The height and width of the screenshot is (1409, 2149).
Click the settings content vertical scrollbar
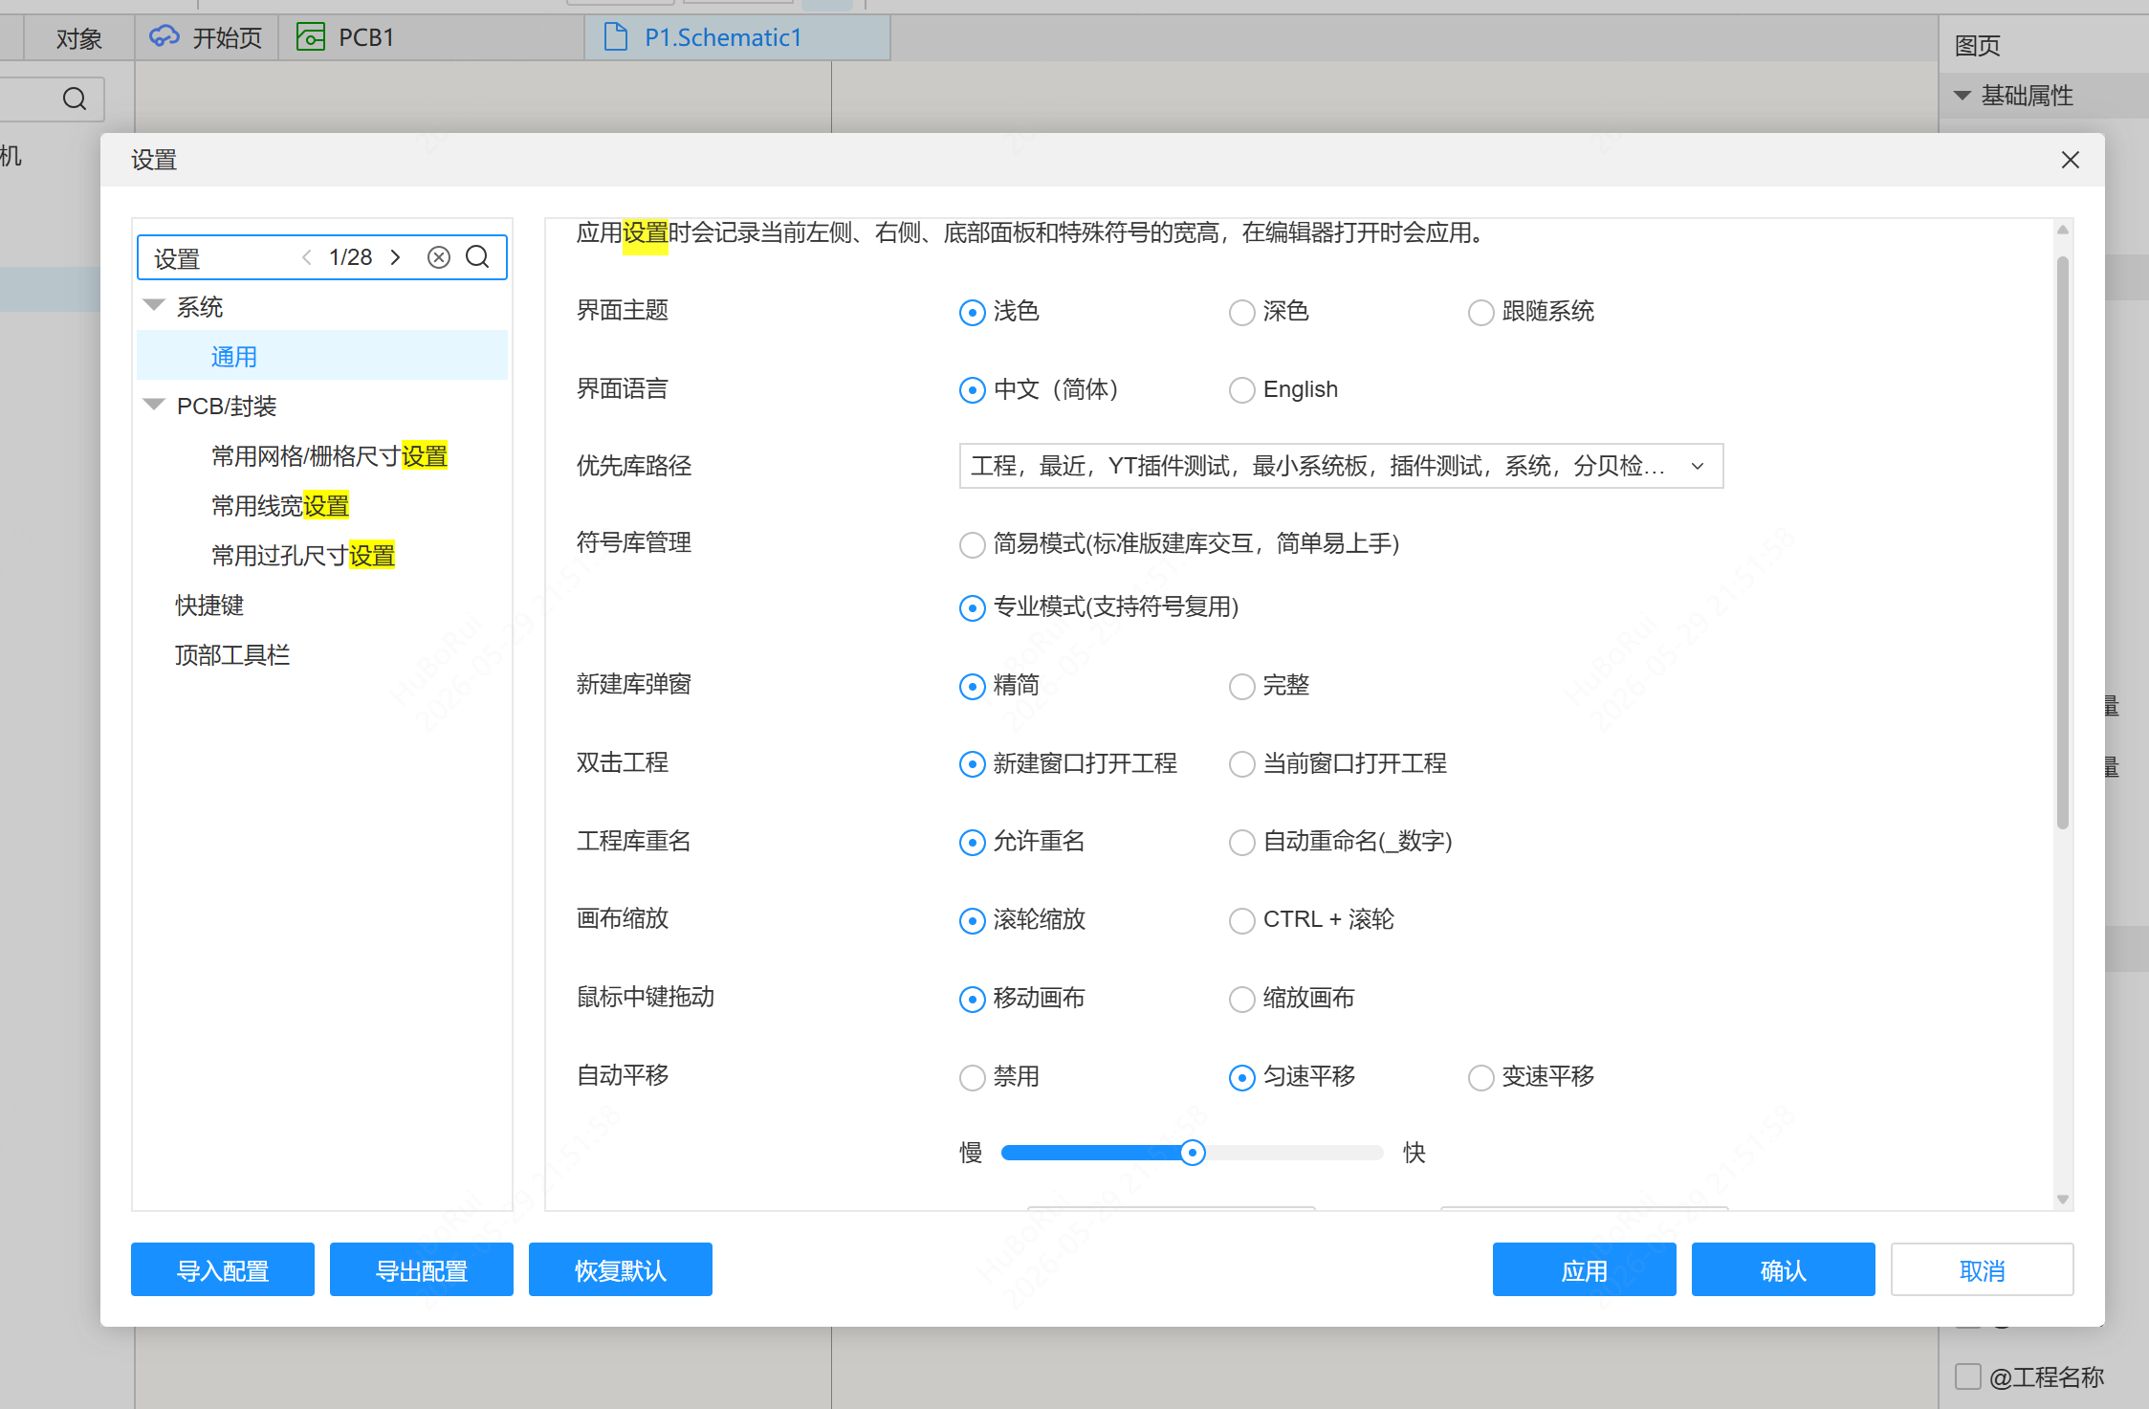tap(2063, 543)
